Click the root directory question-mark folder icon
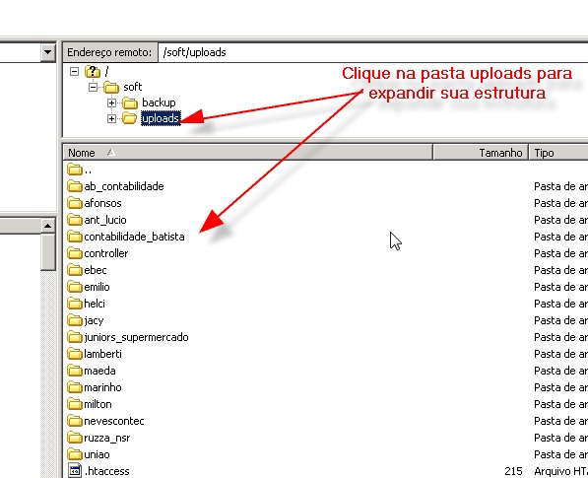This screenshot has width=588, height=478. click(x=93, y=71)
